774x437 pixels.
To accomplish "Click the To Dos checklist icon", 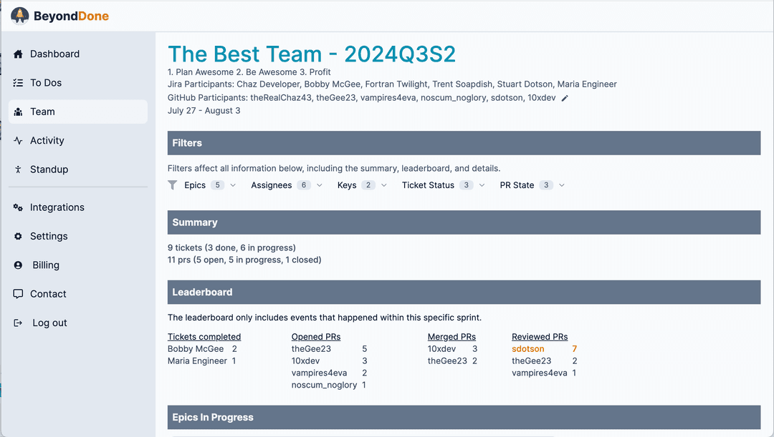I will click(x=18, y=83).
